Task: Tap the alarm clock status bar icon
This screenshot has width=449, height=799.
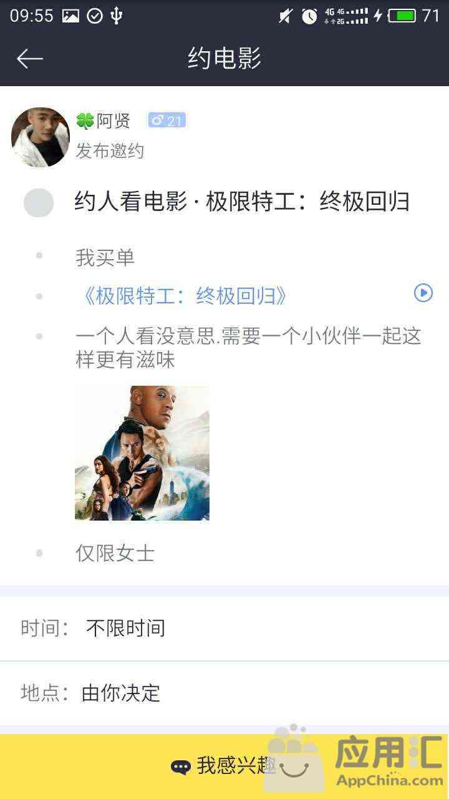Action: pos(309,16)
